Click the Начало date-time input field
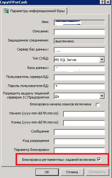 84,114
